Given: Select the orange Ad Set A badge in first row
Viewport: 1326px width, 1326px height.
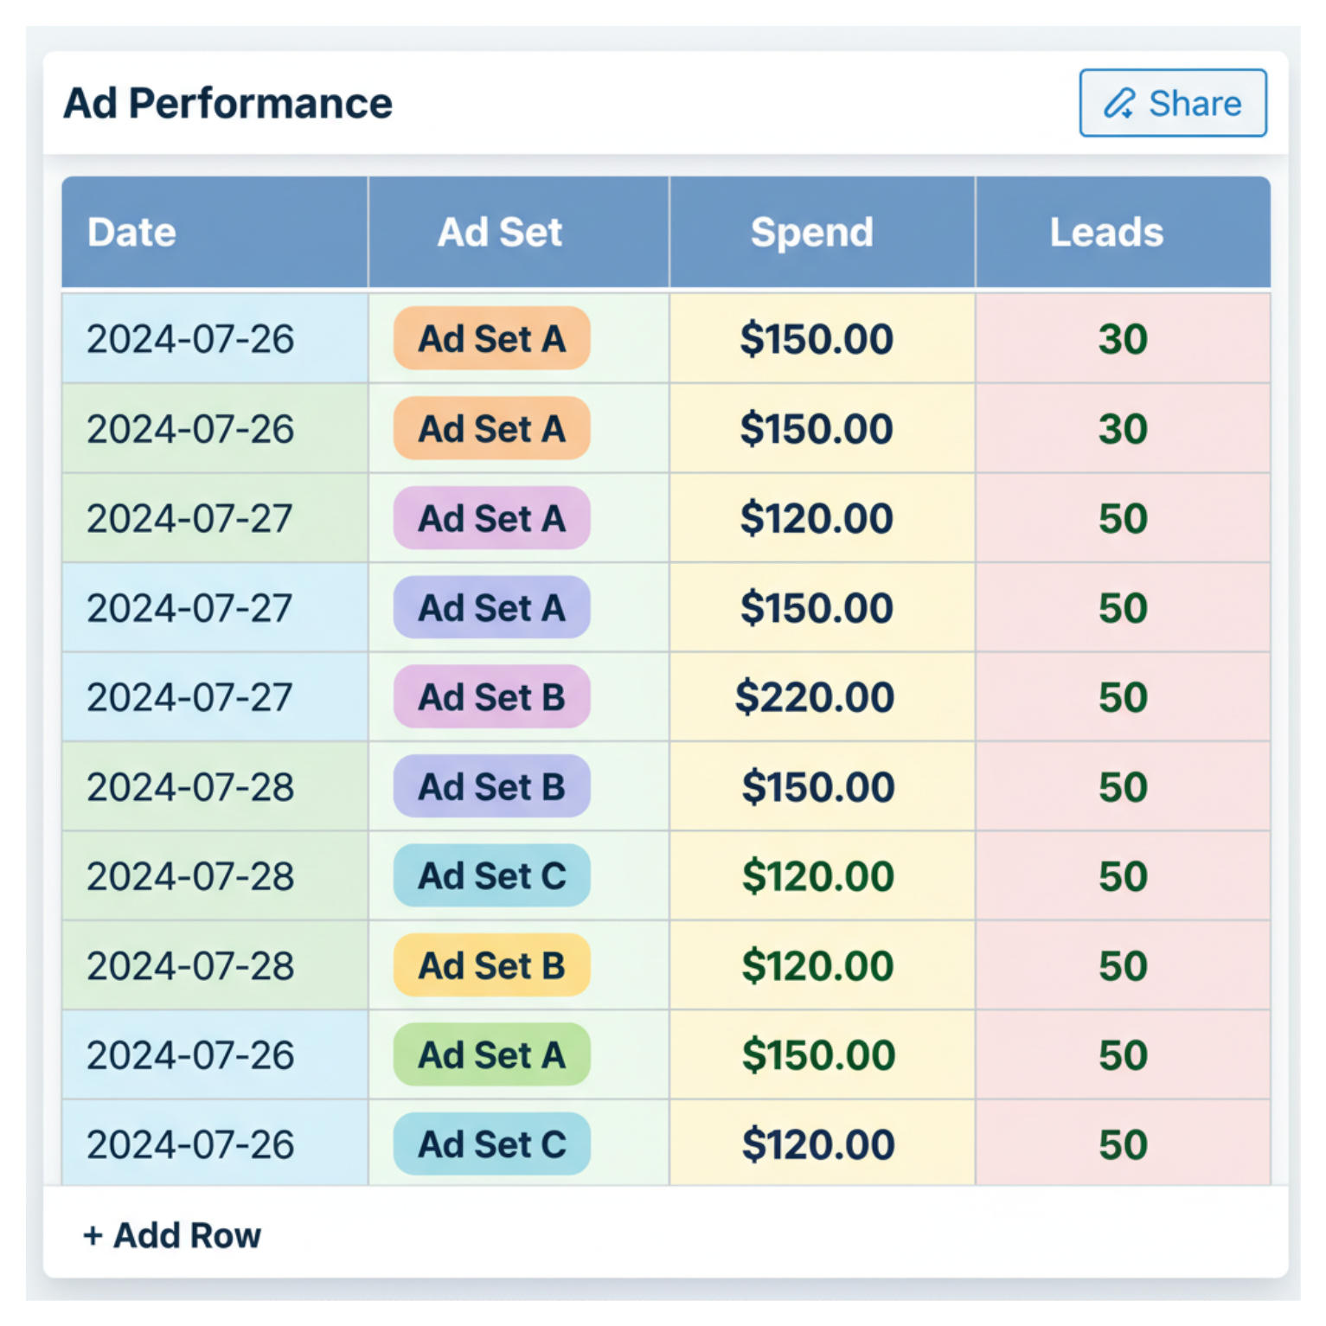Looking at the screenshot, I should click(x=490, y=339).
